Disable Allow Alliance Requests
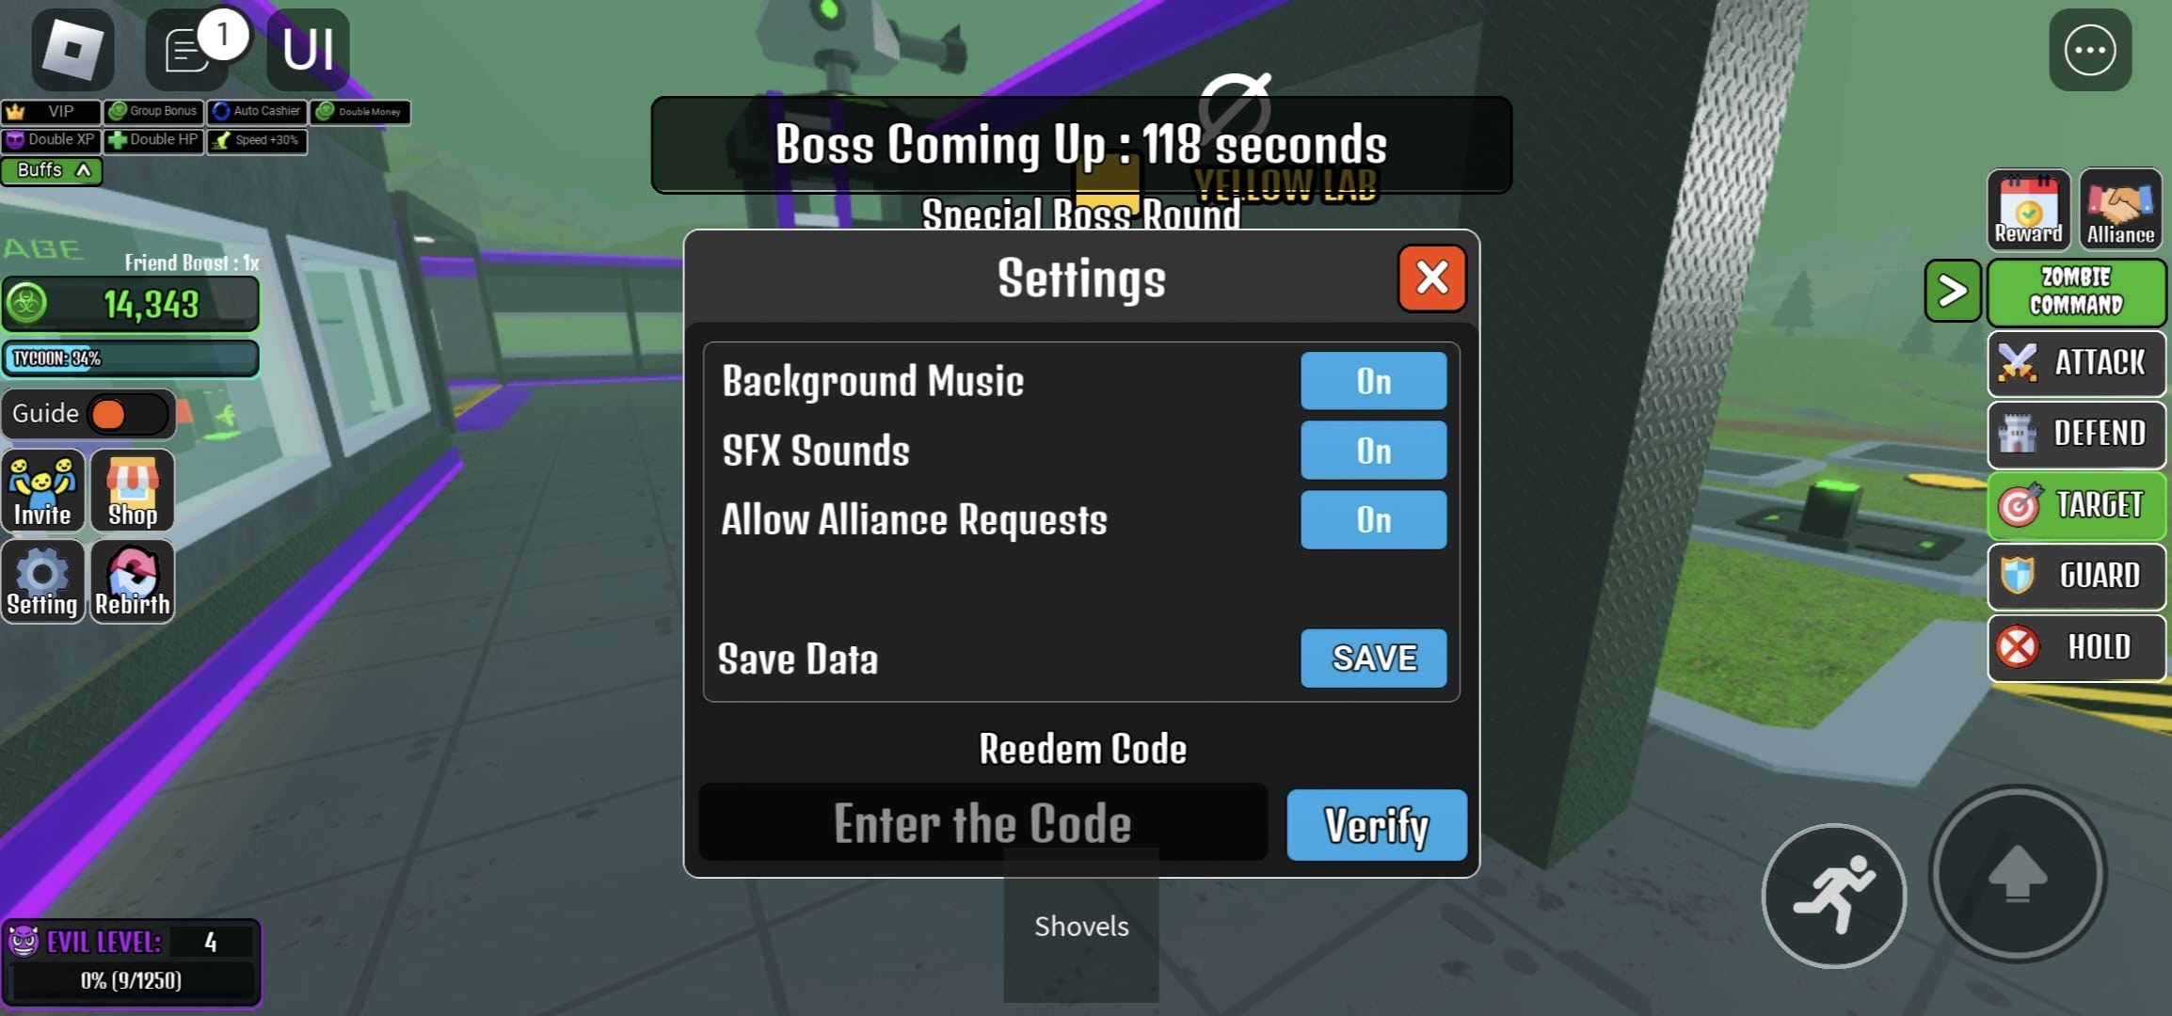 click(1374, 519)
